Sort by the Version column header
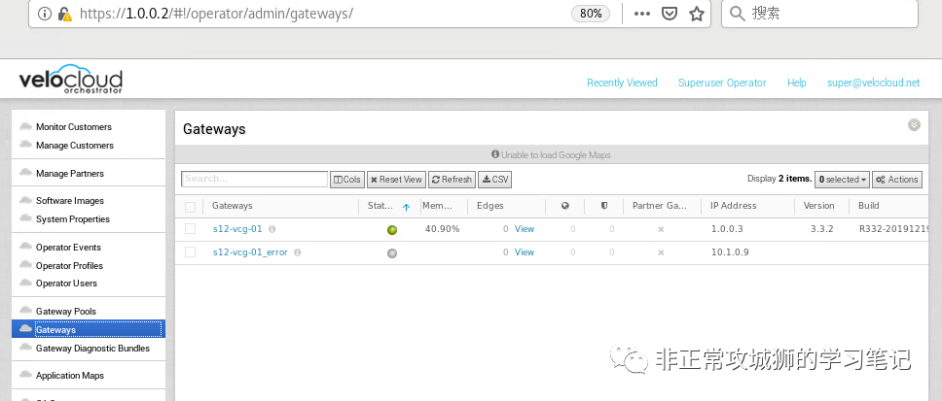The width and height of the screenshot is (942, 401). (818, 206)
